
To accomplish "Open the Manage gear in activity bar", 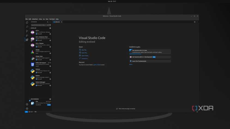I will (27, 109).
